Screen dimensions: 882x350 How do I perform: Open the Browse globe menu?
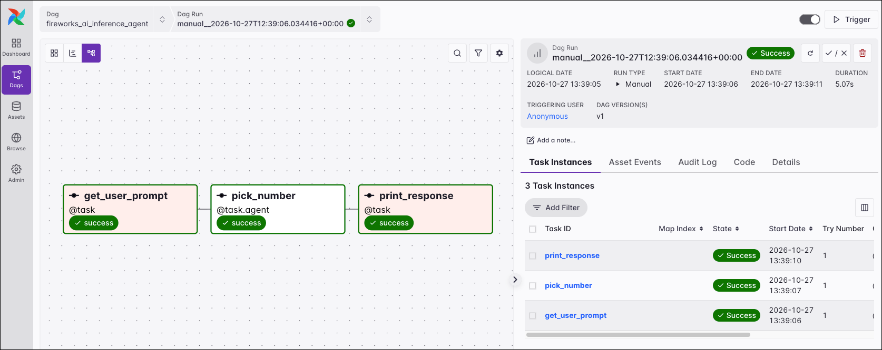click(x=16, y=142)
